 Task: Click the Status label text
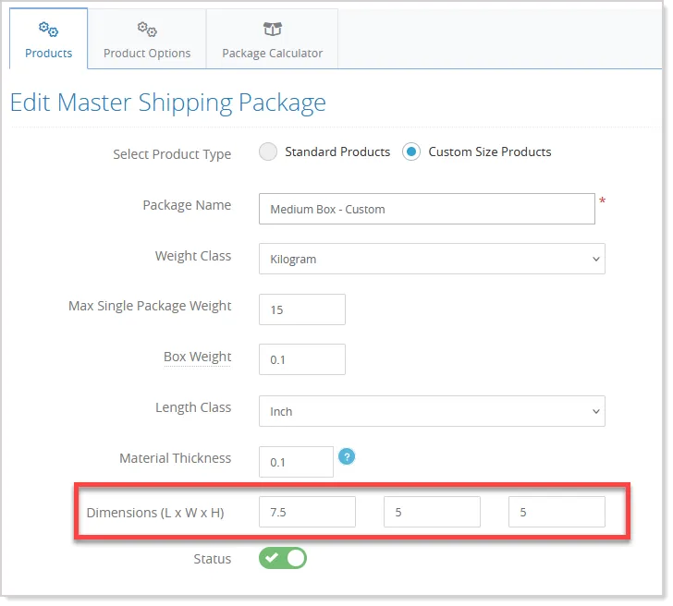tap(212, 559)
